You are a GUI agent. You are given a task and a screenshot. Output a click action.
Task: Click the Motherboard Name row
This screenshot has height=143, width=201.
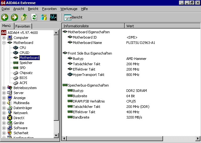(x=131, y=43)
